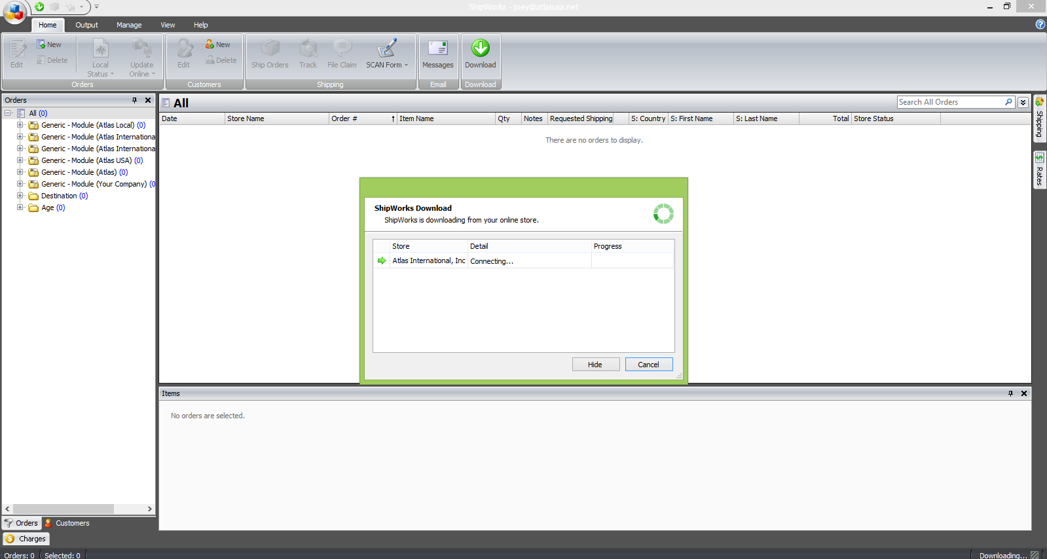This screenshot has height=559, width=1047.
Task: Switch to the View ribbon tab
Action: [x=168, y=25]
